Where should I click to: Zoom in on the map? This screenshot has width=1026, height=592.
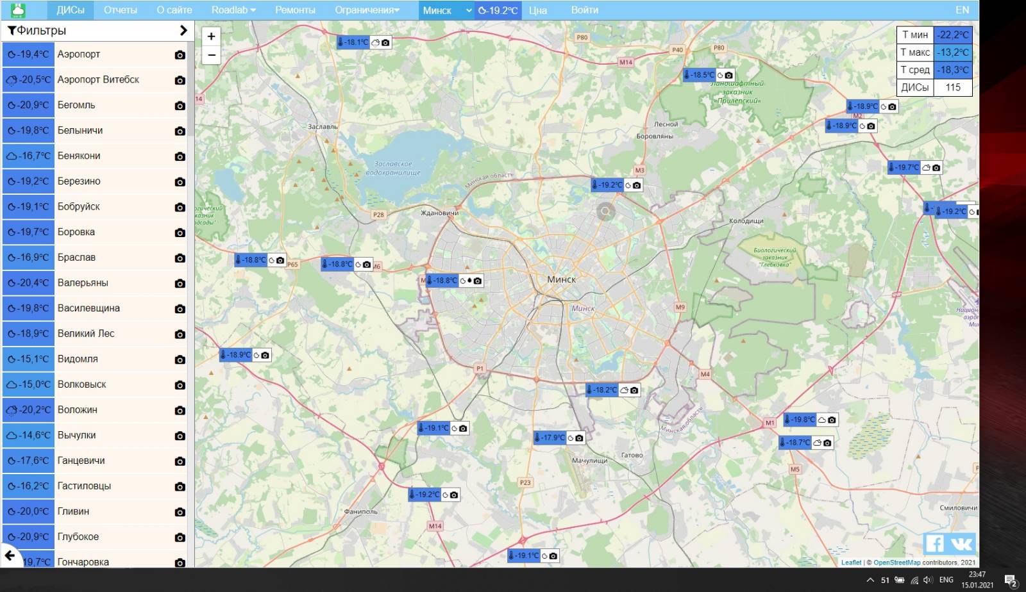tap(211, 37)
